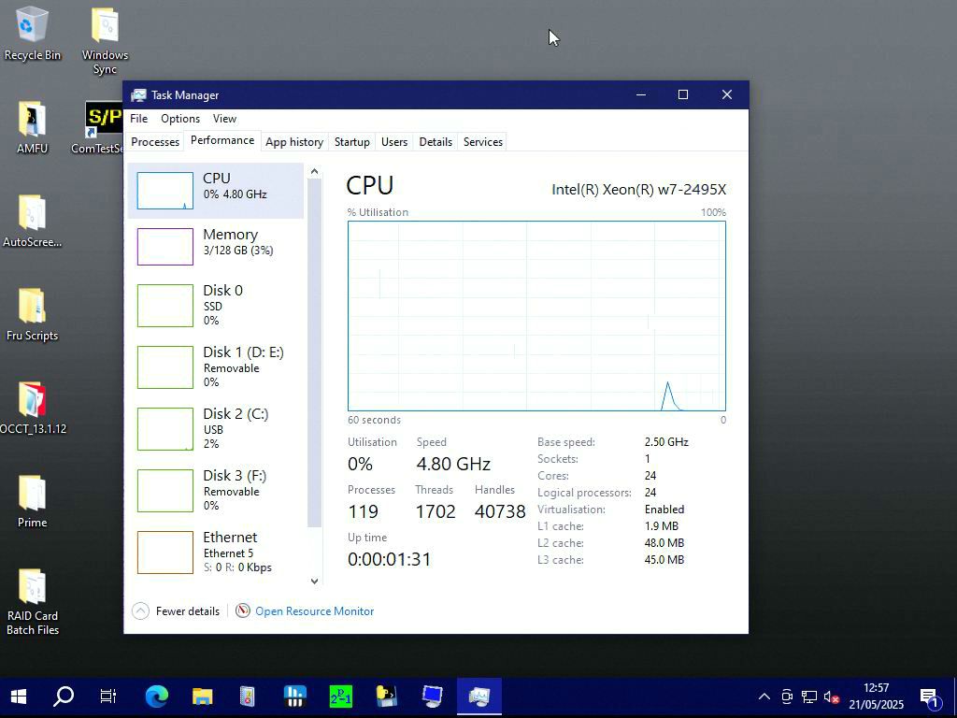The image size is (957, 718).
Task: Switch to the Details tab
Action: click(436, 142)
